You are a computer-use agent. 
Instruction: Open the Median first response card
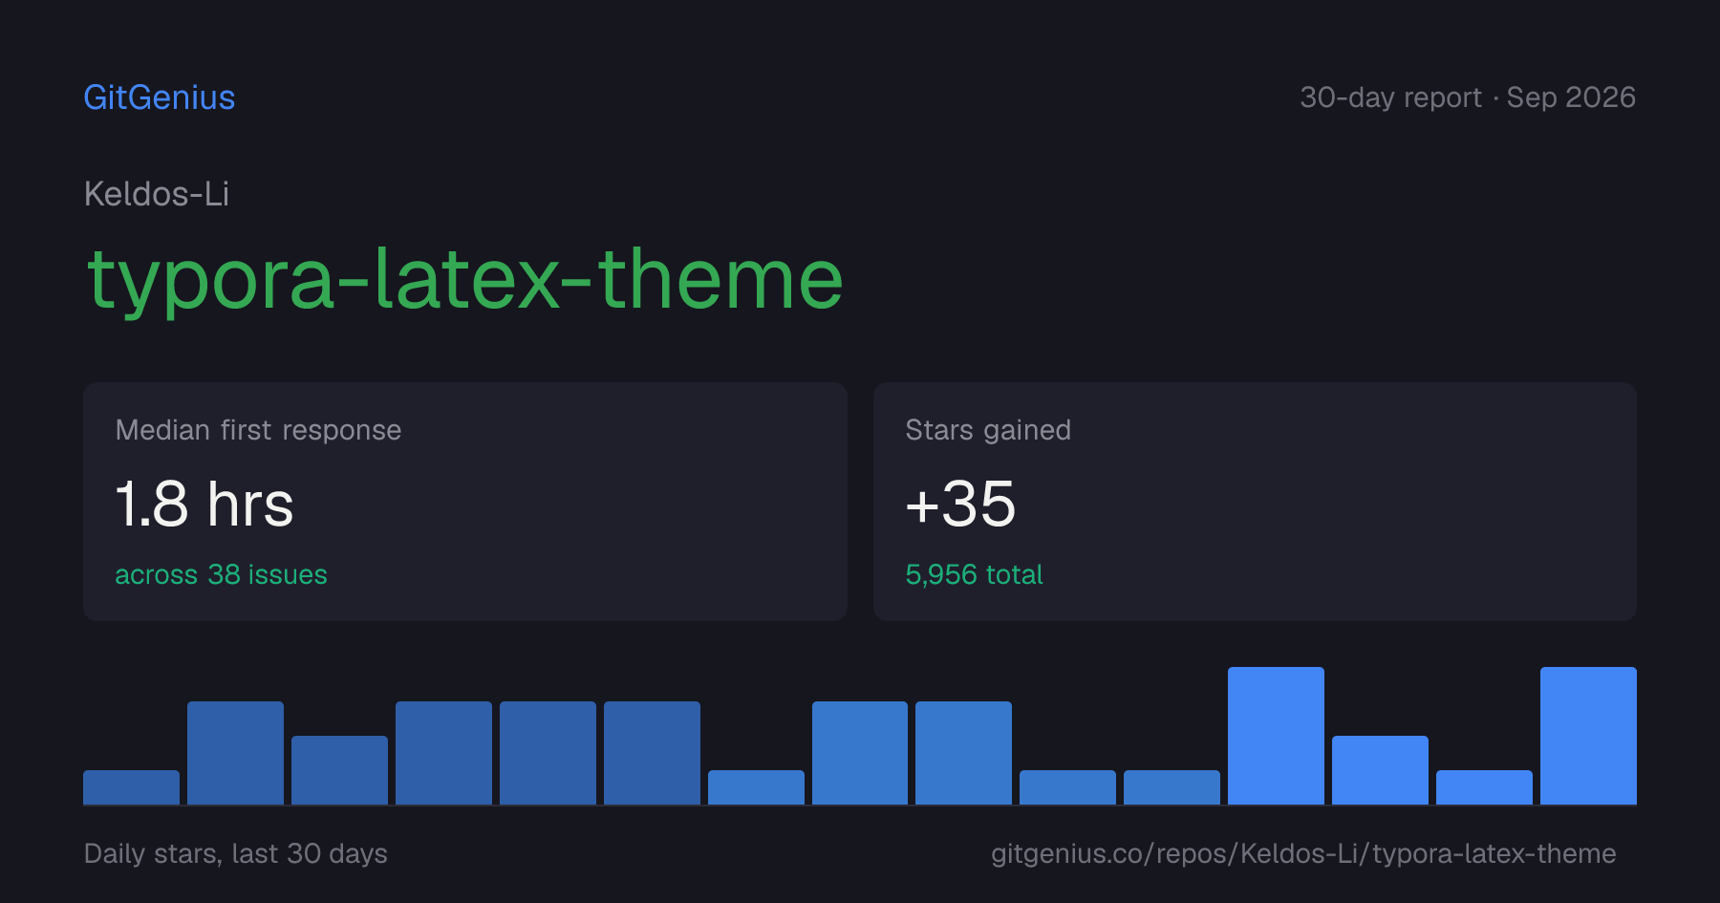(x=465, y=502)
